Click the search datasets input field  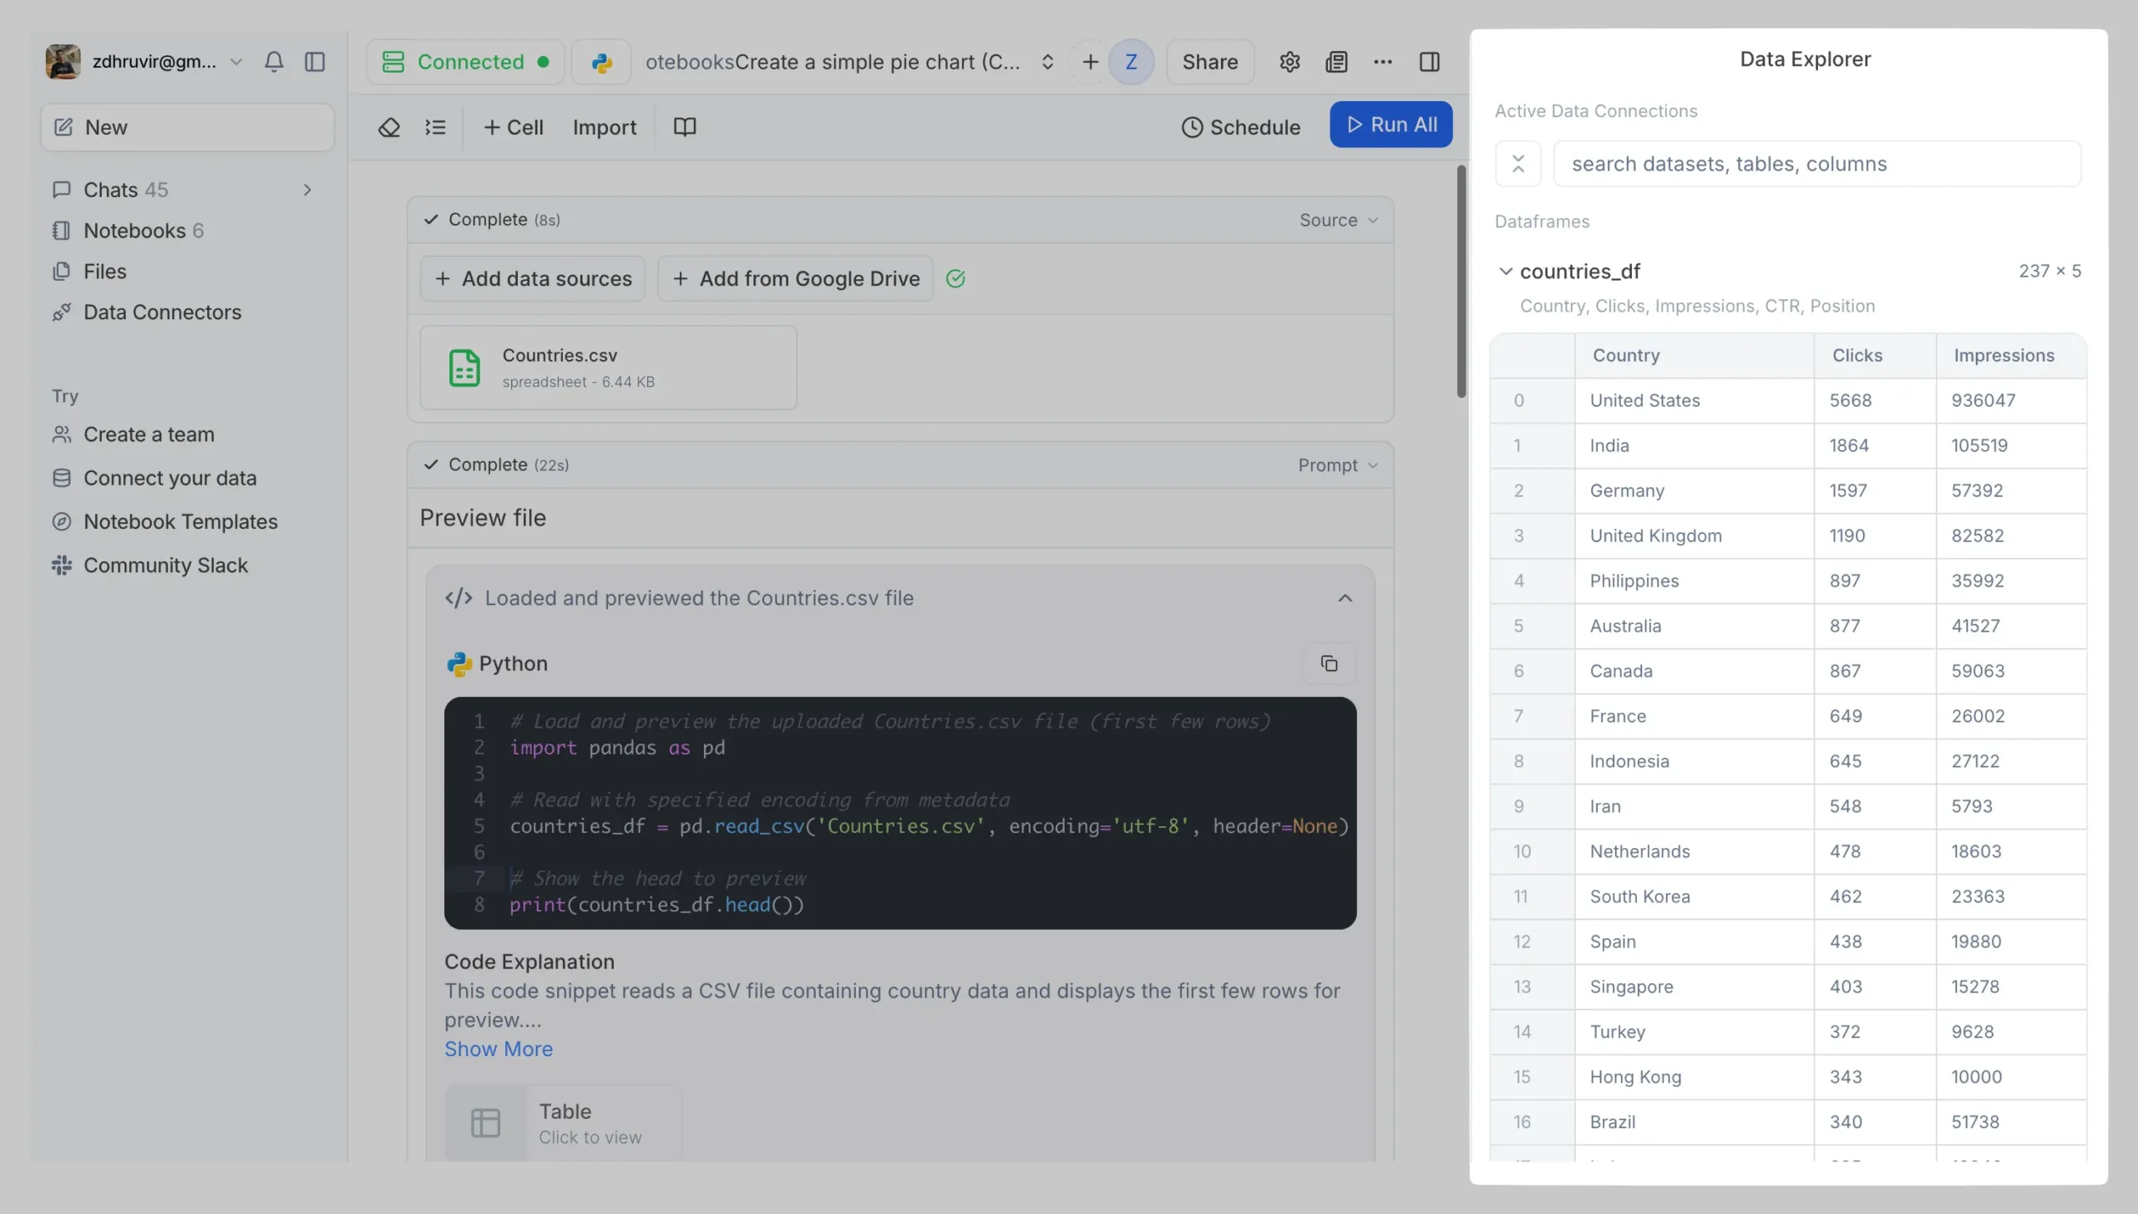pos(1816,164)
